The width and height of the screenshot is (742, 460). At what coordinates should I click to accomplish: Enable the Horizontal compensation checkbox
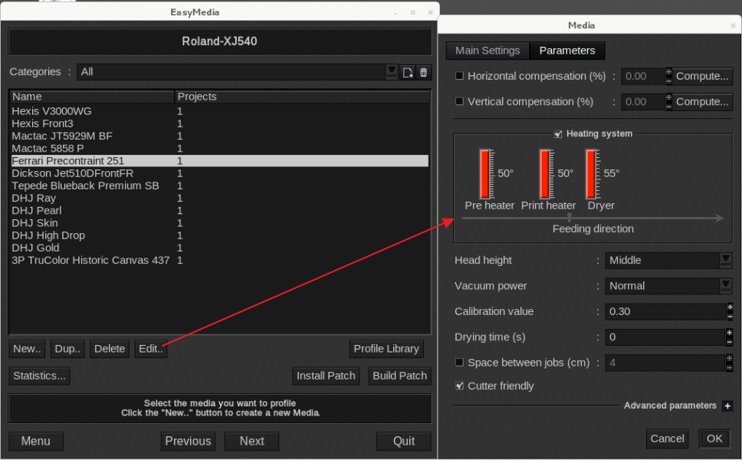(x=460, y=77)
